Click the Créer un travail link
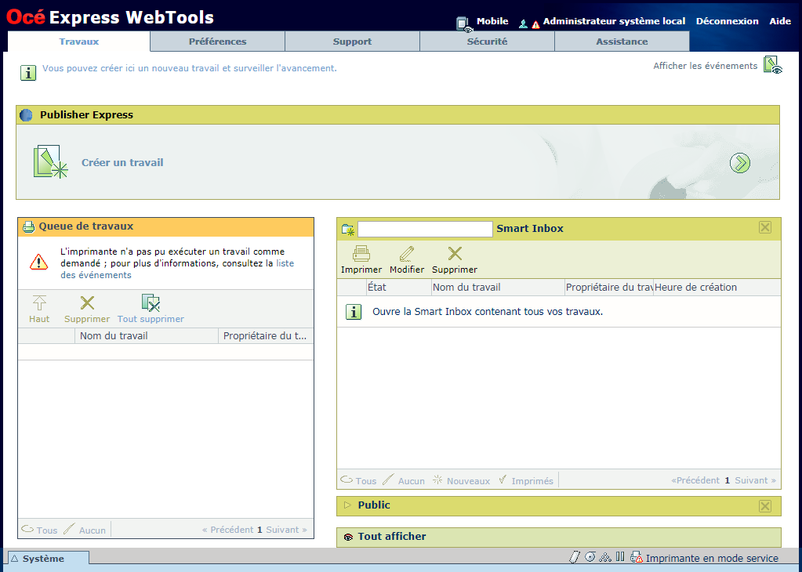This screenshot has width=802, height=572. 122,162
